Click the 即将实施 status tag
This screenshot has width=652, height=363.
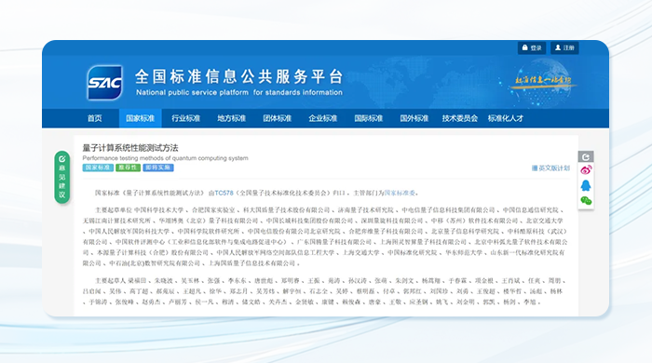click(x=158, y=168)
